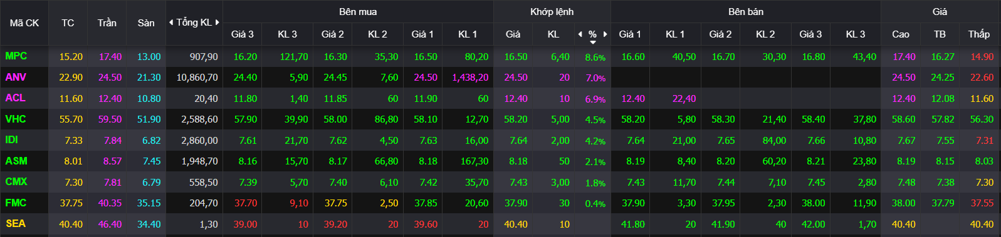Viewport: 1001px width, 237px height.
Task: Click the Bên mua header group
Action: click(x=358, y=12)
